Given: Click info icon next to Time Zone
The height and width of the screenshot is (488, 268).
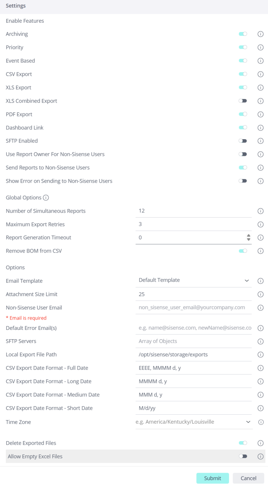Looking at the screenshot, I should [x=261, y=422].
